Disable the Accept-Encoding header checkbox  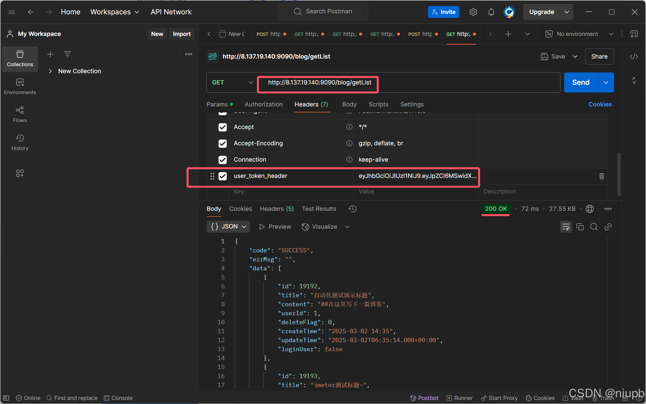[x=223, y=143]
